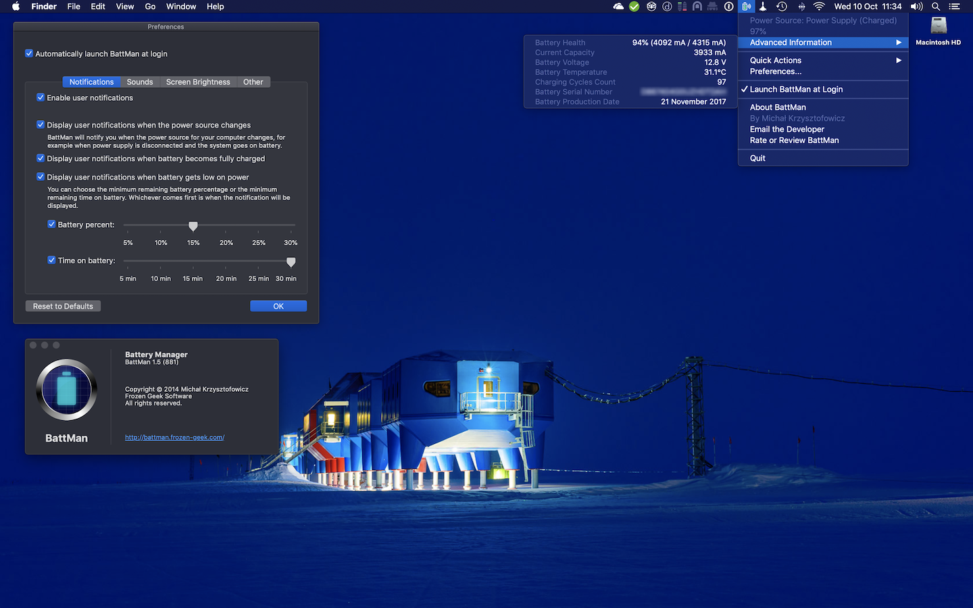Toggle the Battery percent checkbox

point(51,224)
